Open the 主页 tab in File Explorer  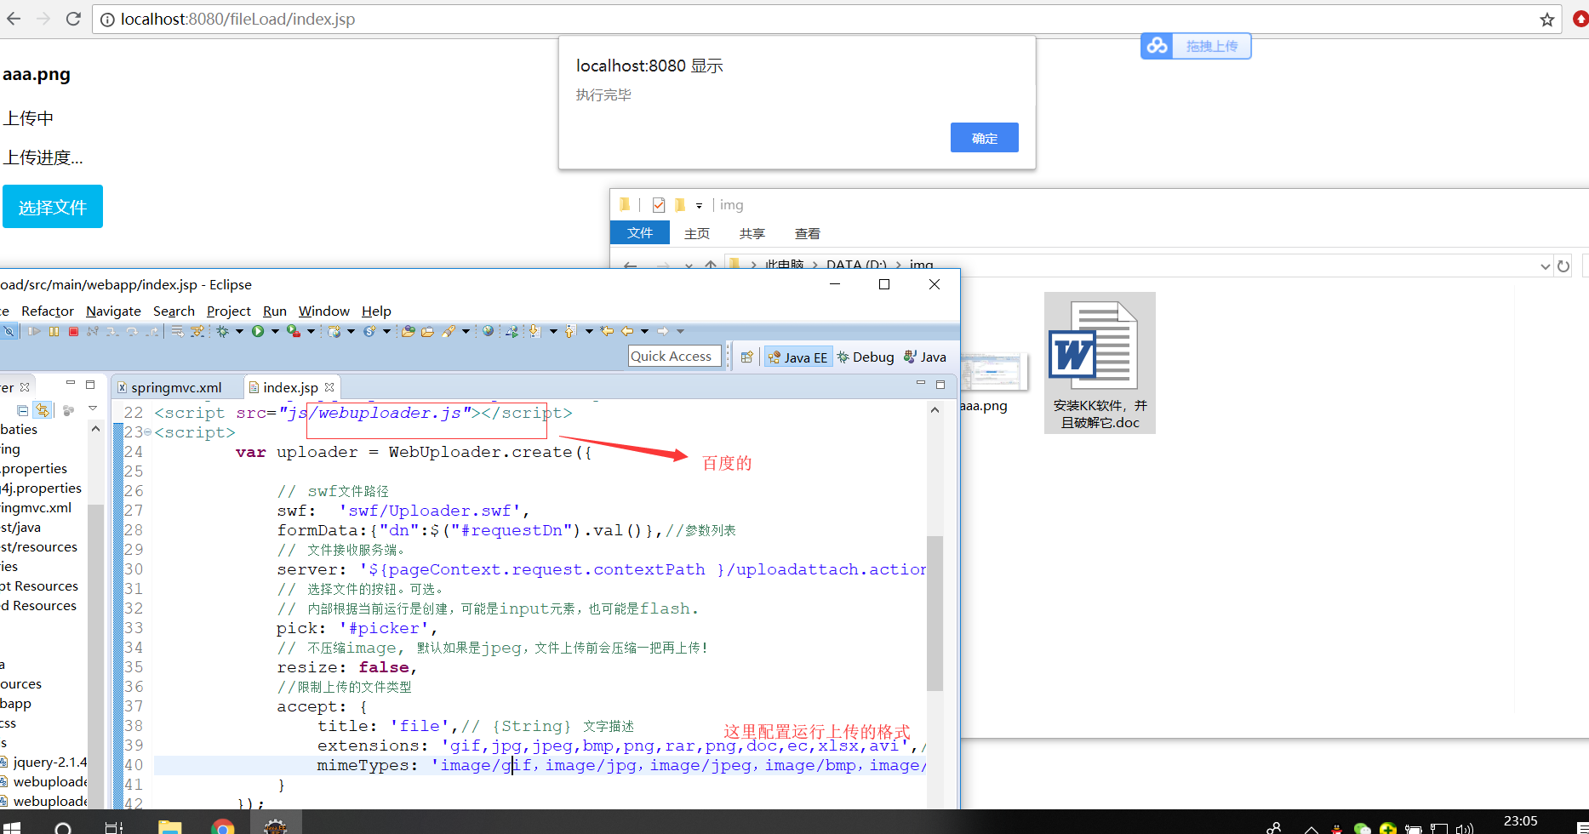click(697, 233)
